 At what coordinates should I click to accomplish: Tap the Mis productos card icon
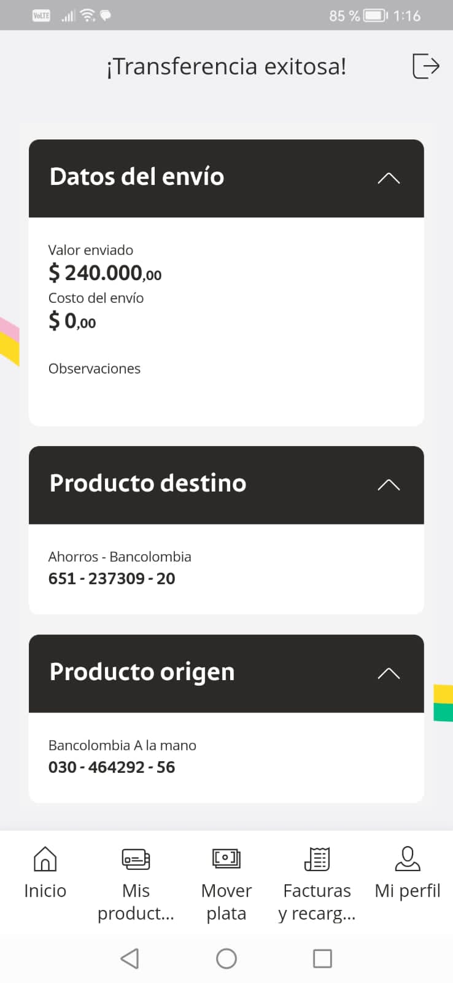[x=136, y=858]
